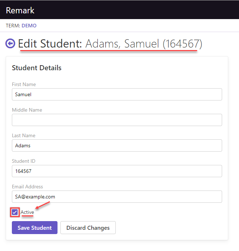Click the Student Details section heading
The width and height of the screenshot is (239, 251).
37,68
